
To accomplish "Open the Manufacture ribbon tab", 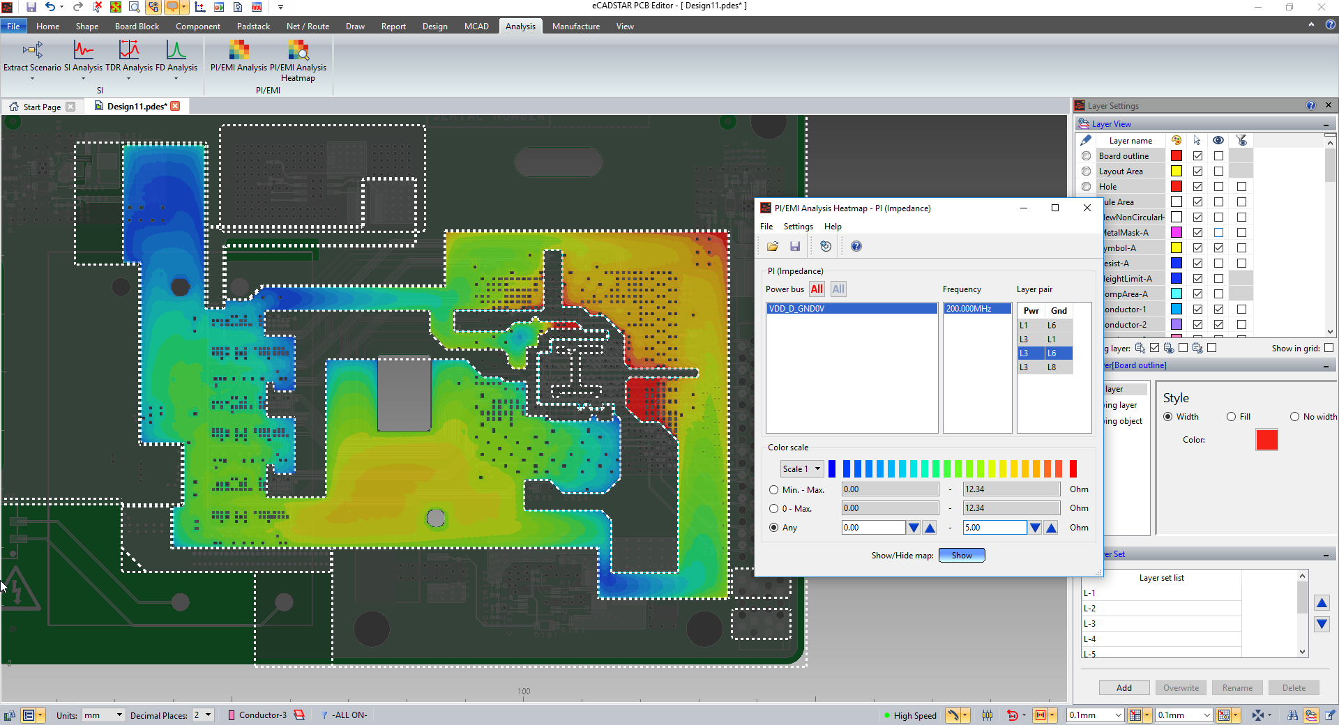I will 575,26.
